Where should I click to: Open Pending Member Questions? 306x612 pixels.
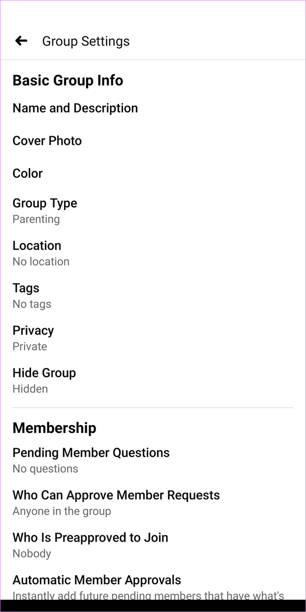(x=153, y=460)
